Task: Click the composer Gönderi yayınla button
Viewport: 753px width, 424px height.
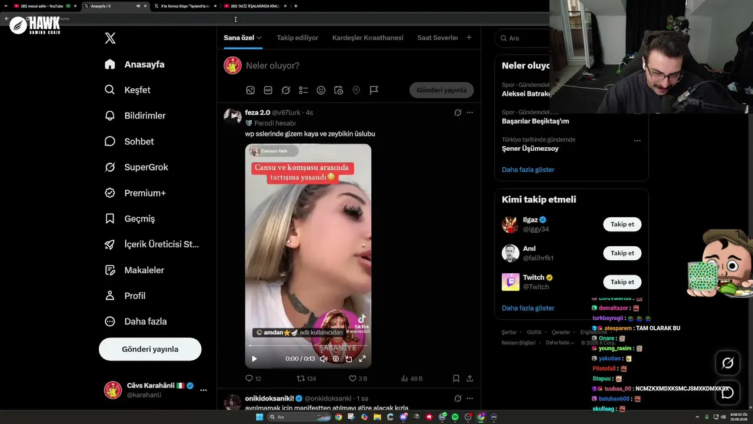Action: (442, 90)
